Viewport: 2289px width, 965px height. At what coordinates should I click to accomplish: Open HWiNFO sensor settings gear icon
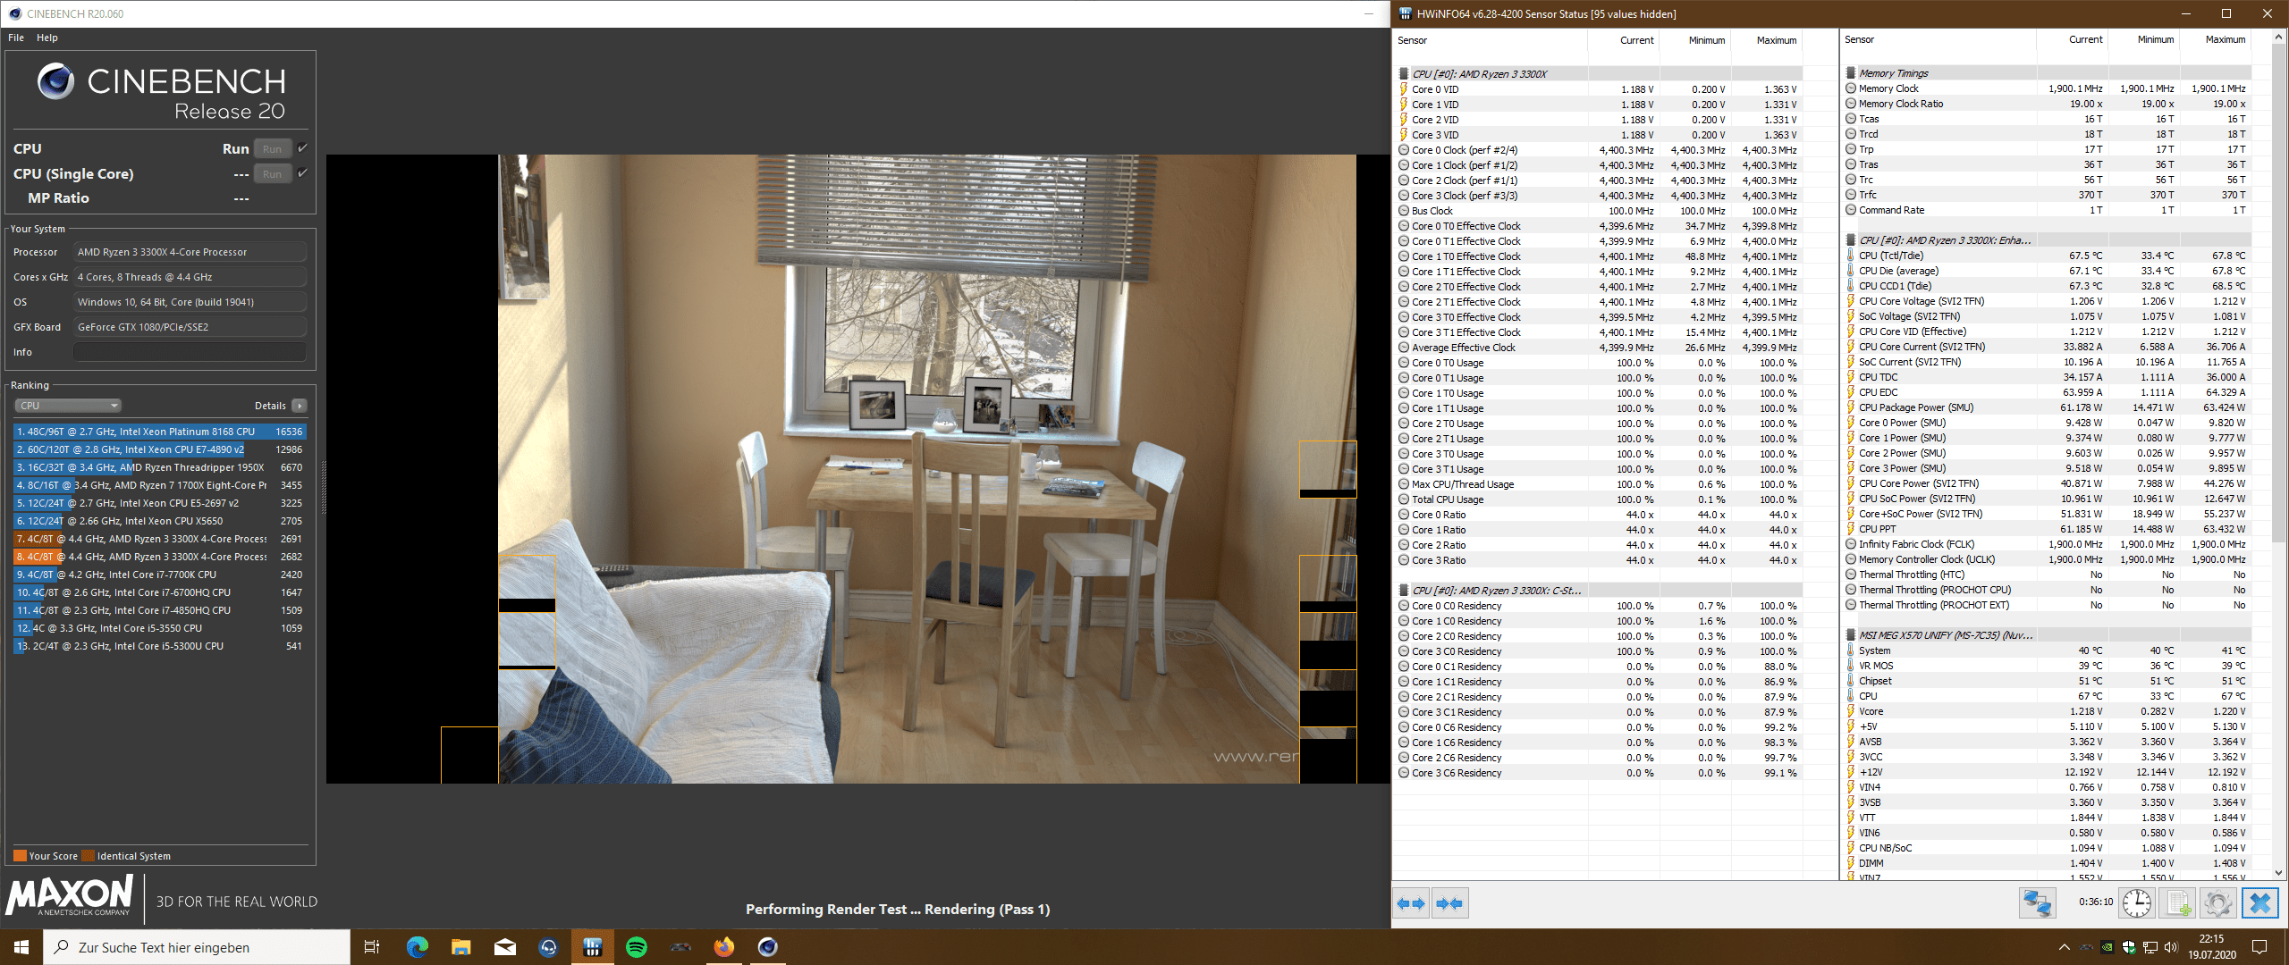[2217, 903]
